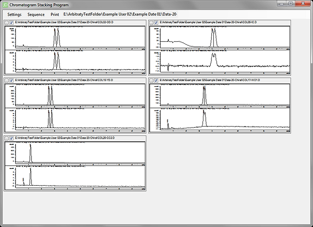Select lower noisy chromatogram trace of COL05-IC.D

pyautogui.click(x=220, y=62)
